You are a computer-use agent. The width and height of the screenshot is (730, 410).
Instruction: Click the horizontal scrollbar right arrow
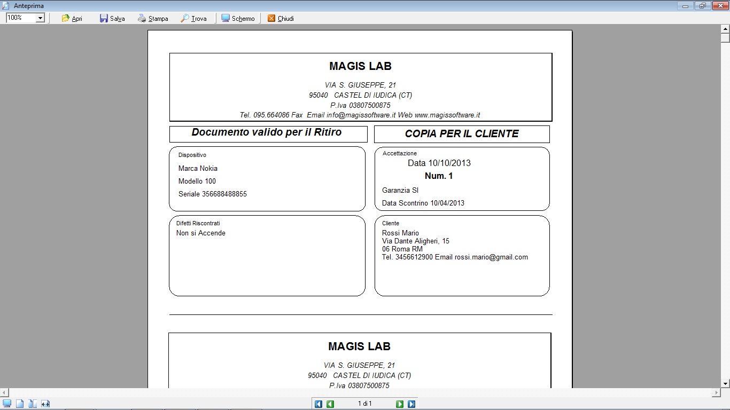(x=717, y=392)
